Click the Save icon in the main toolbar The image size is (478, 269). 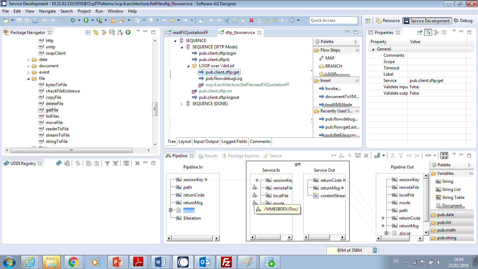click(19, 21)
